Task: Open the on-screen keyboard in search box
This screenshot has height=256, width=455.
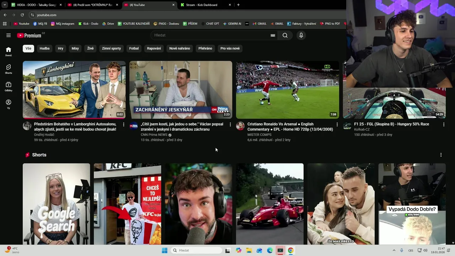Action: 273,35
